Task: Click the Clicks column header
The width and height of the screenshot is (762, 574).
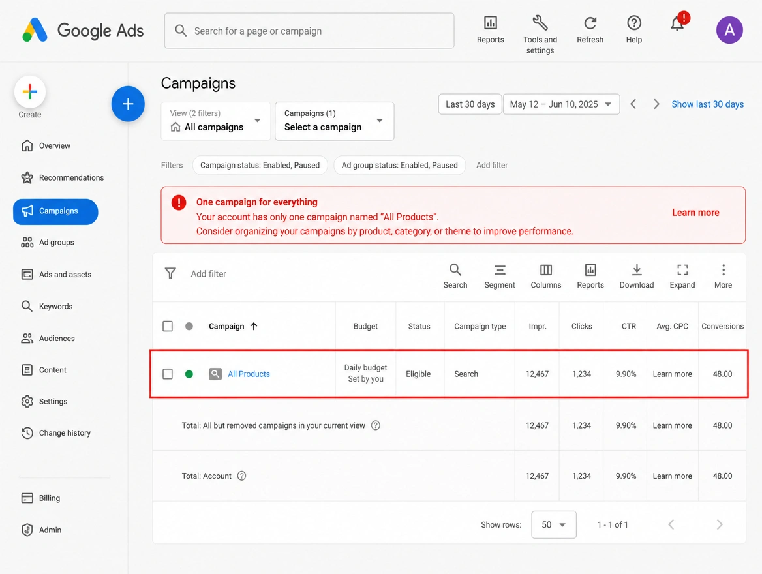Action: (582, 326)
